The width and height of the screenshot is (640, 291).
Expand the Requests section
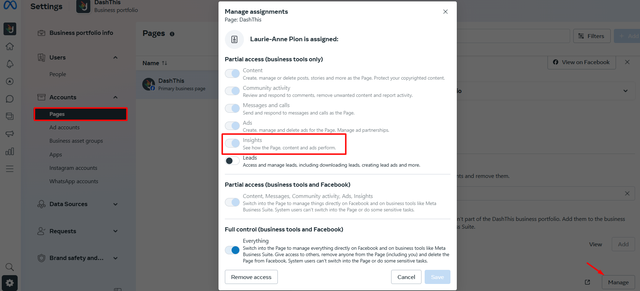[115, 231]
